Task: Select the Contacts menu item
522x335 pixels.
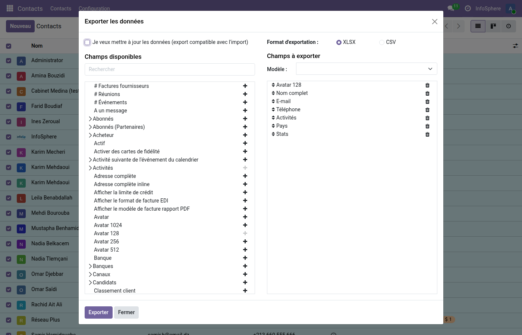Action: click(x=60, y=8)
